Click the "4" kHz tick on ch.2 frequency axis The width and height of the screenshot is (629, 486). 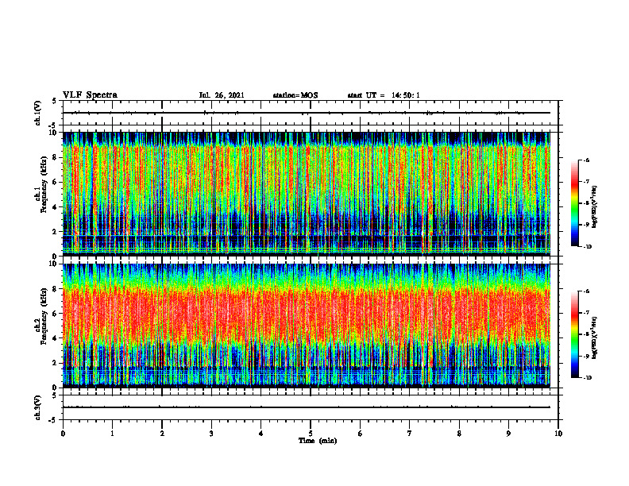(x=55, y=338)
